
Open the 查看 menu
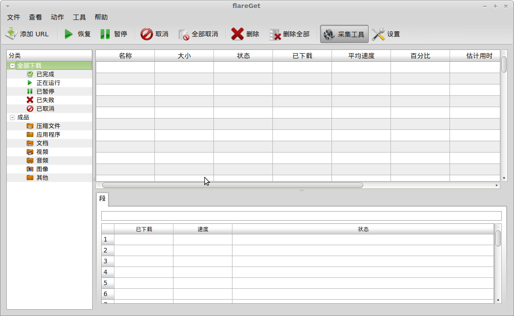(x=35, y=17)
